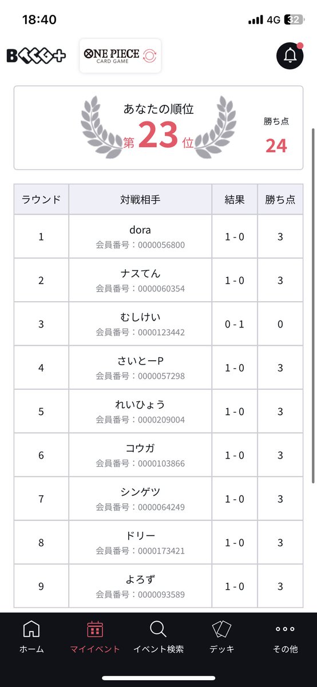317x687 pixels.
Task: Select opponent シンゲツ in round 7
Action: pyautogui.click(x=140, y=499)
